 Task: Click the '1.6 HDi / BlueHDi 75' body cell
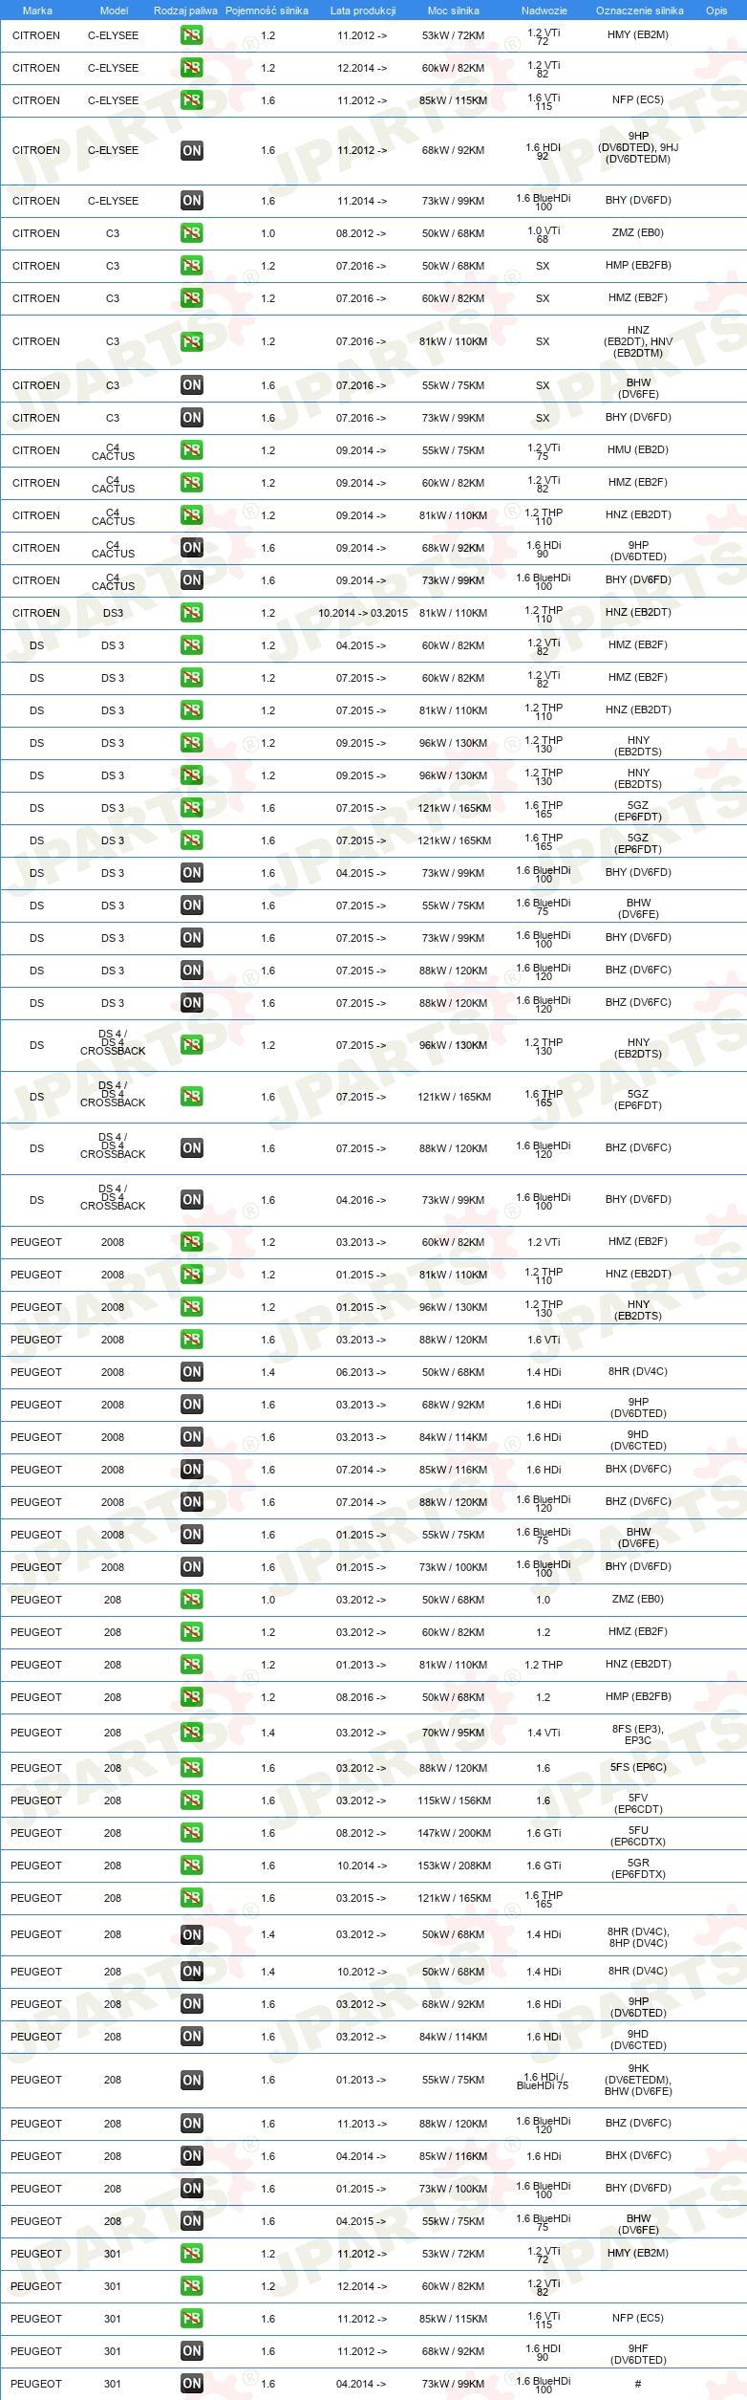tap(543, 2081)
